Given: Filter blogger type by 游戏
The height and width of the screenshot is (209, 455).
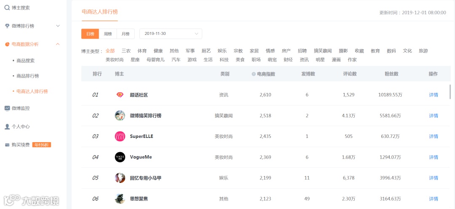Looking at the screenshot, I should 192,60.
